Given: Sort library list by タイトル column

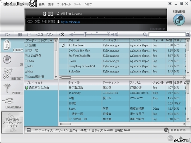Looking at the screenshot, I should [x=85, y=40].
